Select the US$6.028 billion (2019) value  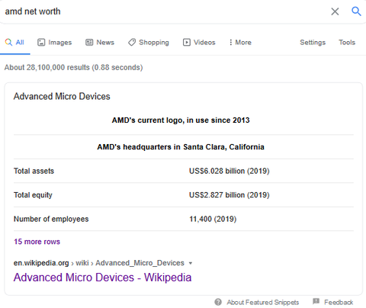coord(230,171)
